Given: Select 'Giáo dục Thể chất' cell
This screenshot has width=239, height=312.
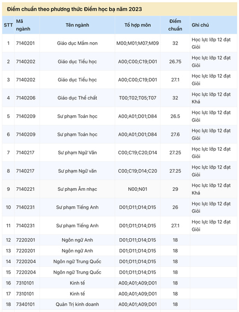Looking at the screenshot, I should tap(77, 98).
